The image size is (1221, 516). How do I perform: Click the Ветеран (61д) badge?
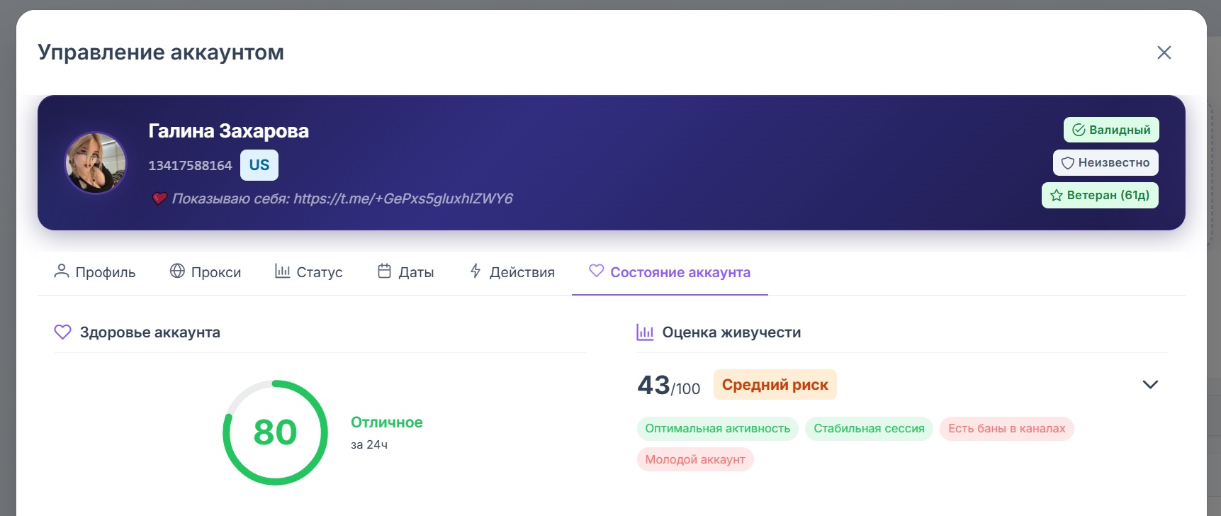1100,195
